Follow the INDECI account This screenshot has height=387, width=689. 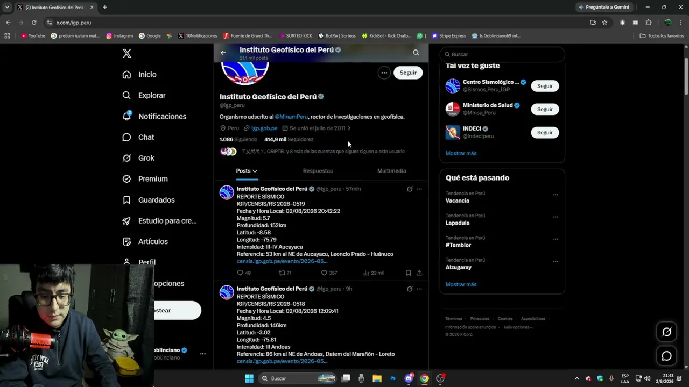[545, 132]
